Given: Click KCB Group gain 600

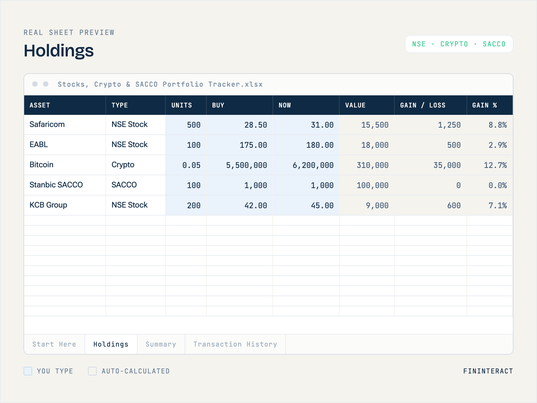Looking at the screenshot, I should (x=431, y=205).
